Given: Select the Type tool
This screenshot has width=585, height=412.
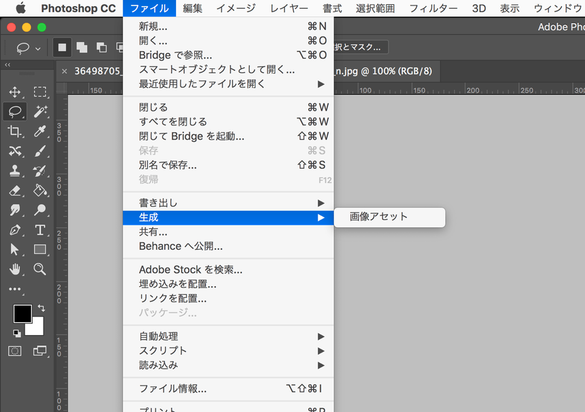Looking at the screenshot, I should (40, 230).
